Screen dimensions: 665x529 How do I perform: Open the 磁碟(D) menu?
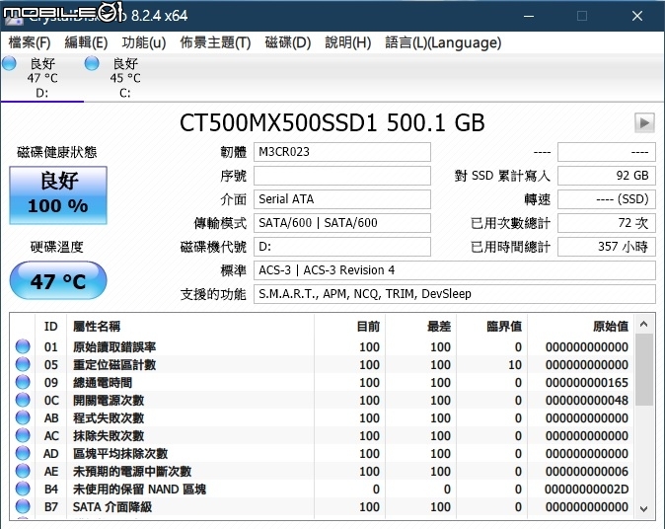[287, 42]
